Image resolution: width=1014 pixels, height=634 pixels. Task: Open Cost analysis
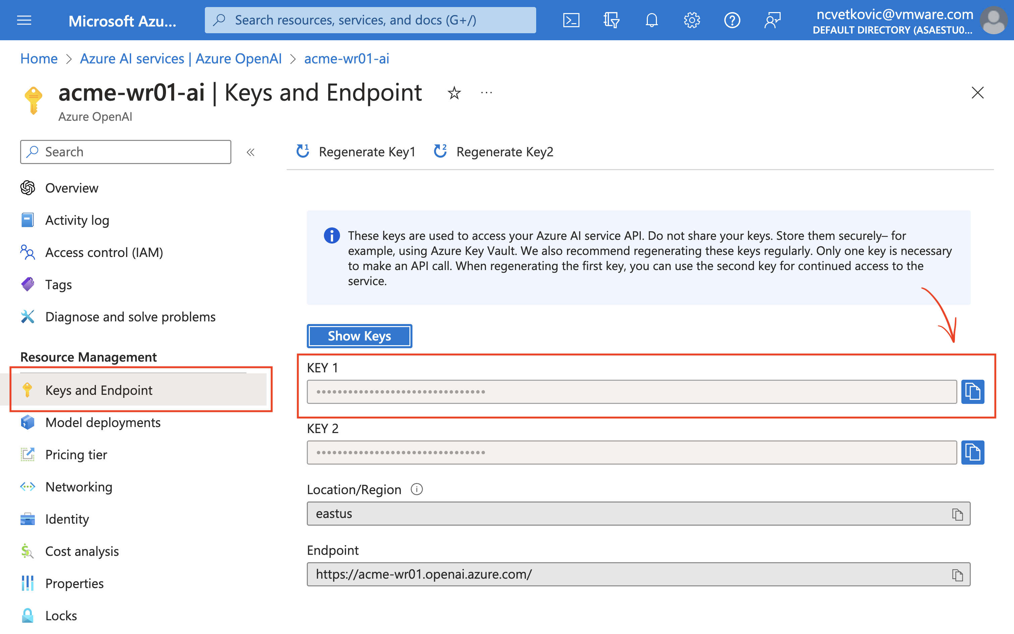click(x=82, y=551)
